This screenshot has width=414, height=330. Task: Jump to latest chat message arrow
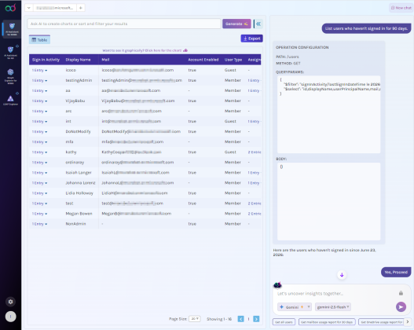(342, 275)
